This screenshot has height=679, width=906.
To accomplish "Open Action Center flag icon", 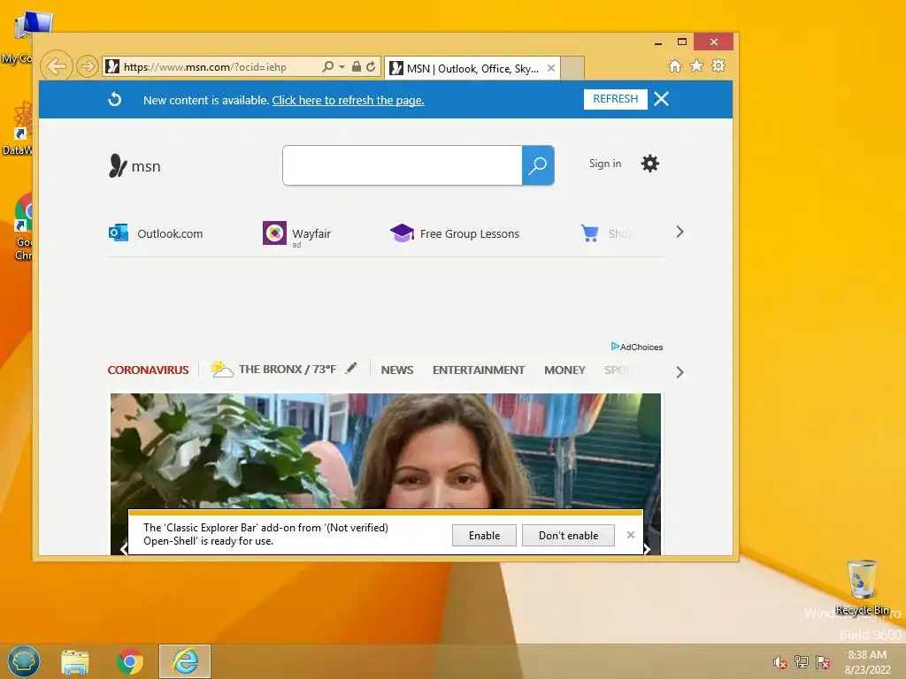I will (823, 662).
